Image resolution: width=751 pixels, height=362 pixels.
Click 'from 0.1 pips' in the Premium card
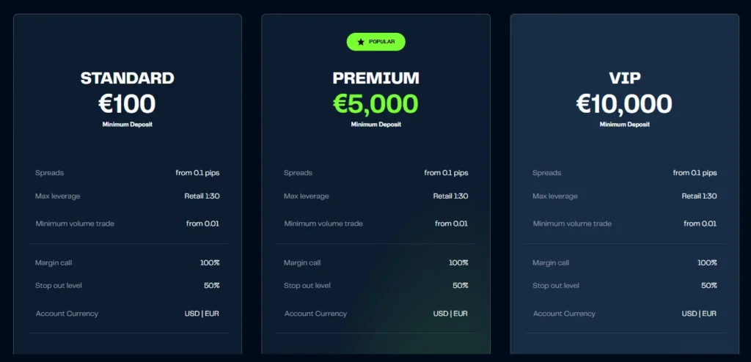click(446, 173)
